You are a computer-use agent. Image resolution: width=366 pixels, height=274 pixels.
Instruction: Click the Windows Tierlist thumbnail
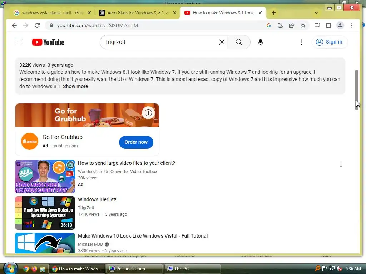[45, 213]
